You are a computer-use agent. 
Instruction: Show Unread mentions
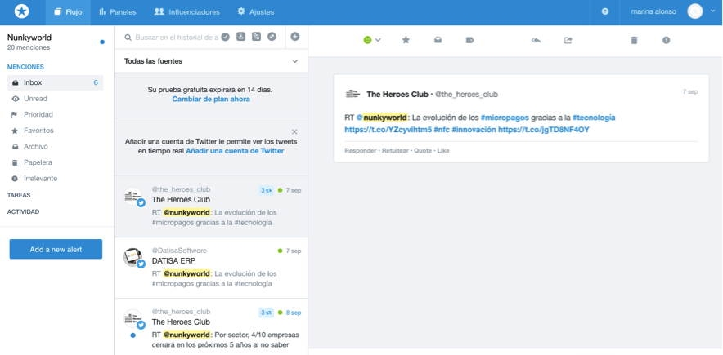pyautogui.click(x=35, y=99)
